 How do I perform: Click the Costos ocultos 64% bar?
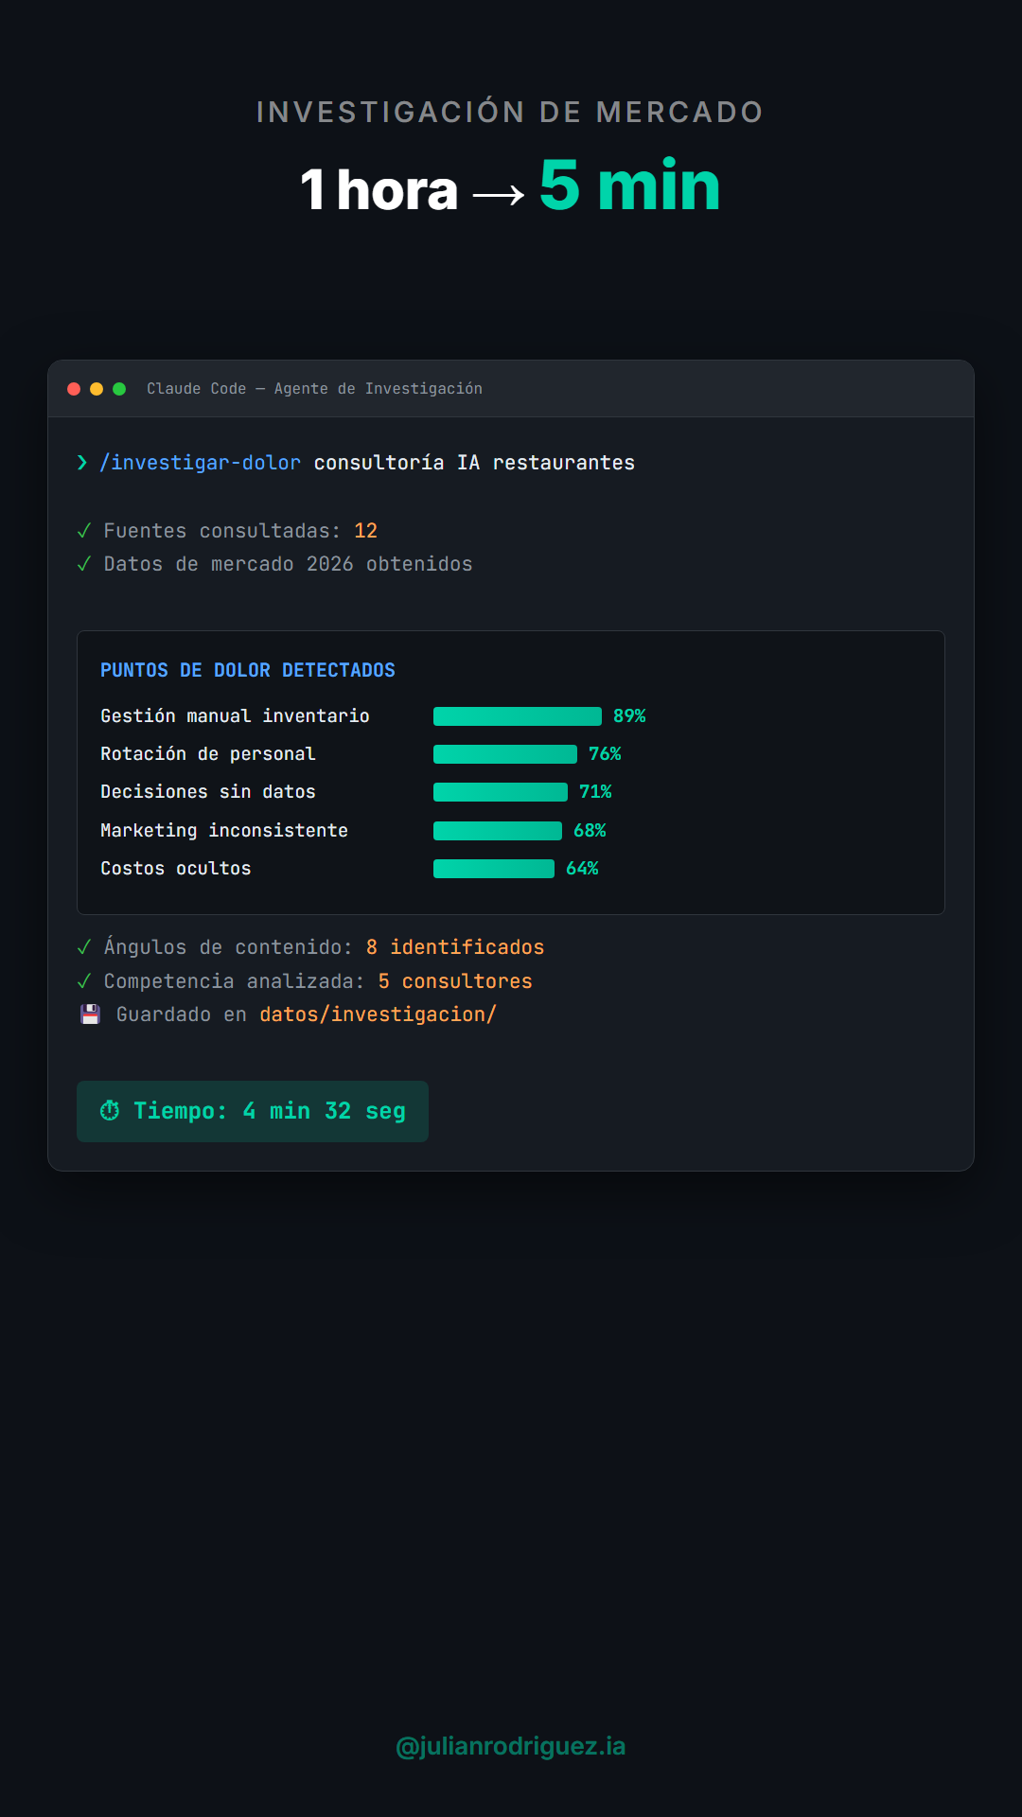493,869
